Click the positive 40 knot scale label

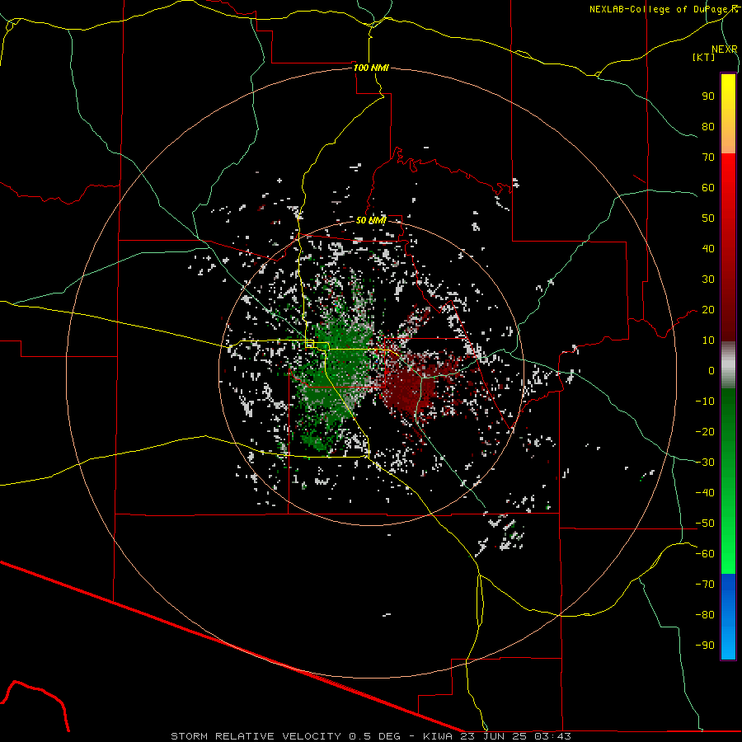(x=708, y=249)
